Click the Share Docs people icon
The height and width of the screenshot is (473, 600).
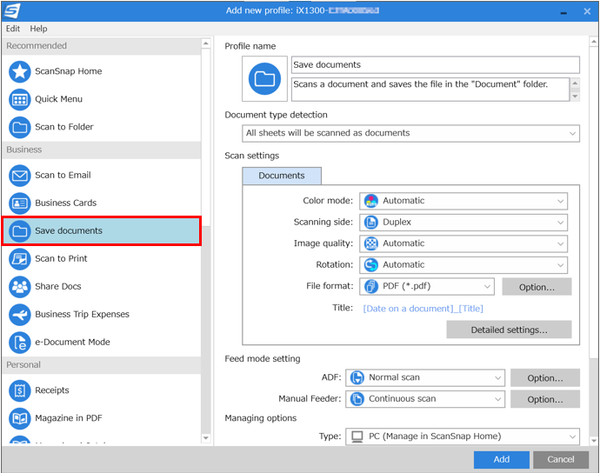point(19,287)
